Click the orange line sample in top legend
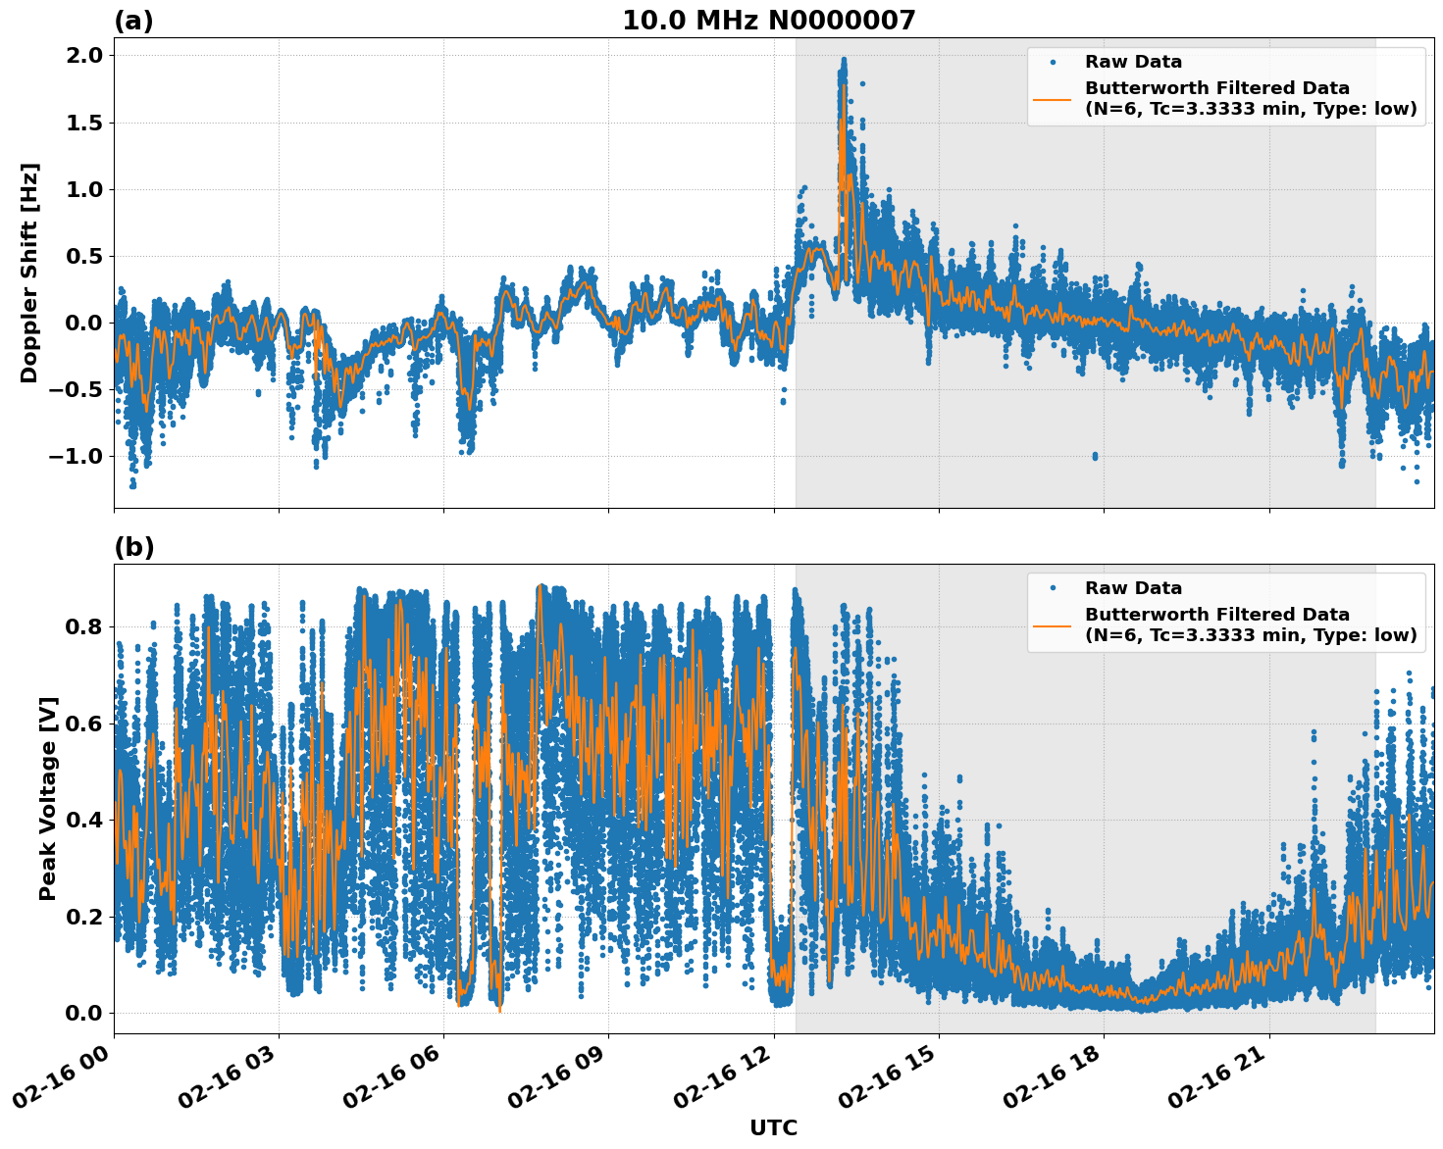The image size is (1443, 1149). tap(1055, 100)
